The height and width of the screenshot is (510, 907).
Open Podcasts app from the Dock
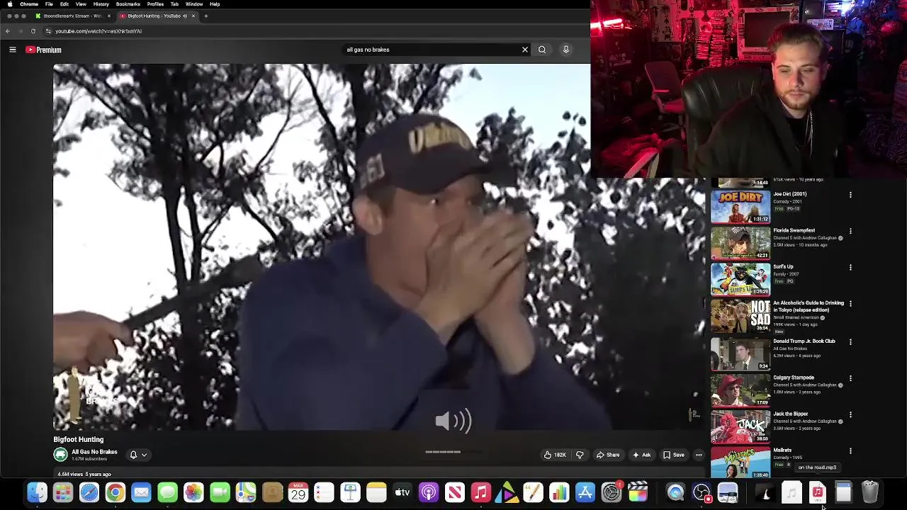coord(429,492)
